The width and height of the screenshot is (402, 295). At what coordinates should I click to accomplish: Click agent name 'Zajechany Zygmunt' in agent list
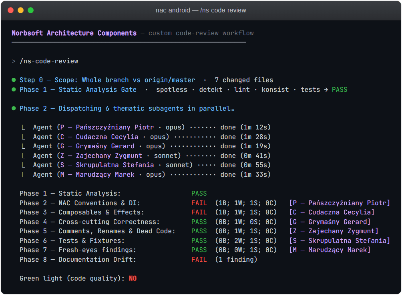click(109, 156)
